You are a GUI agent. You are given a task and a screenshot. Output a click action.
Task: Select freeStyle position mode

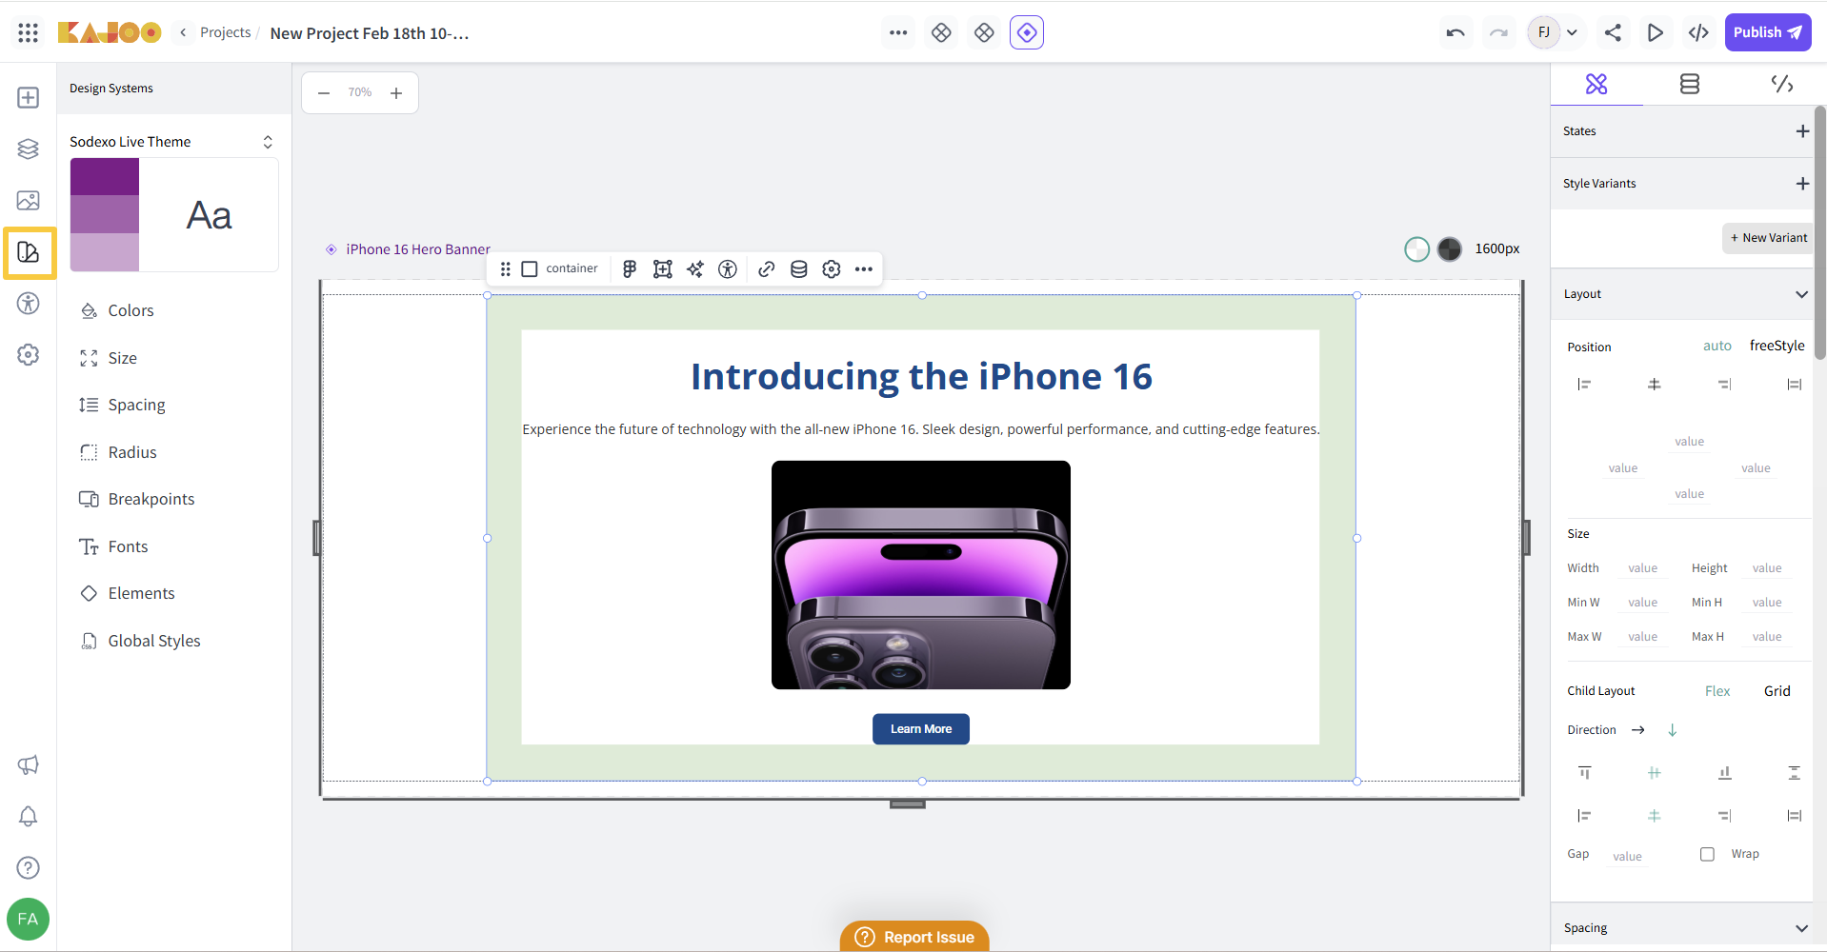point(1777,346)
